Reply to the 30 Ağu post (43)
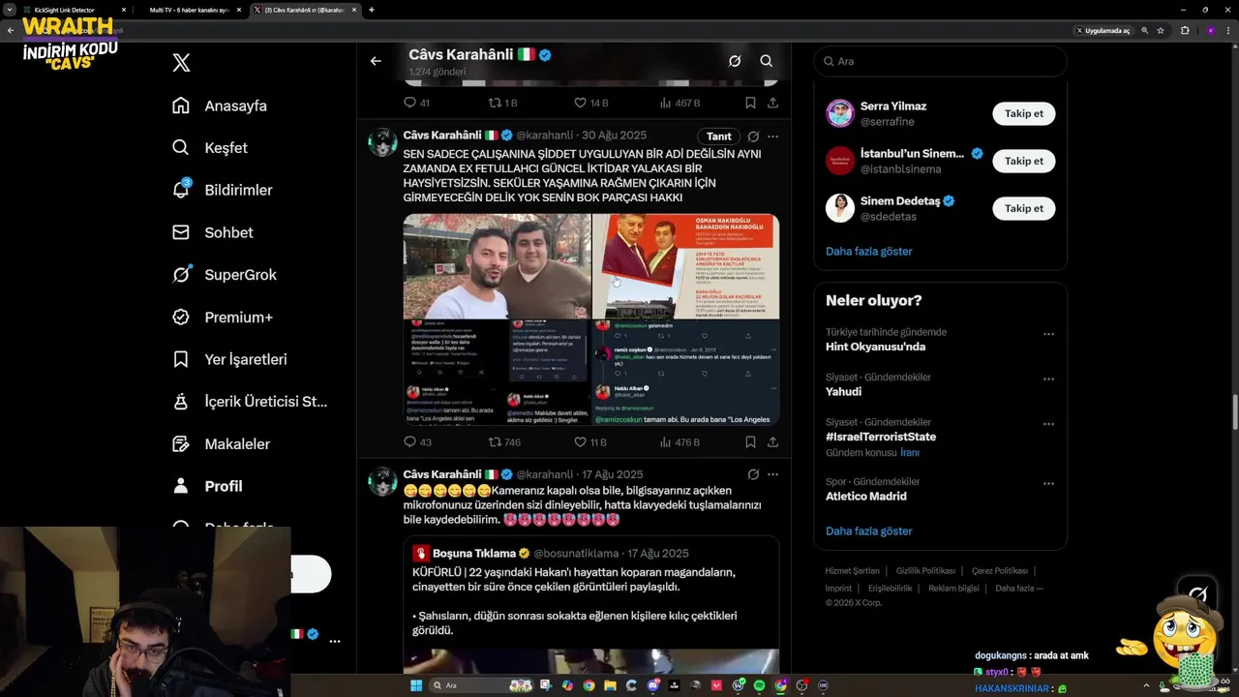Image resolution: width=1239 pixels, height=697 pixels. (417, 442)
